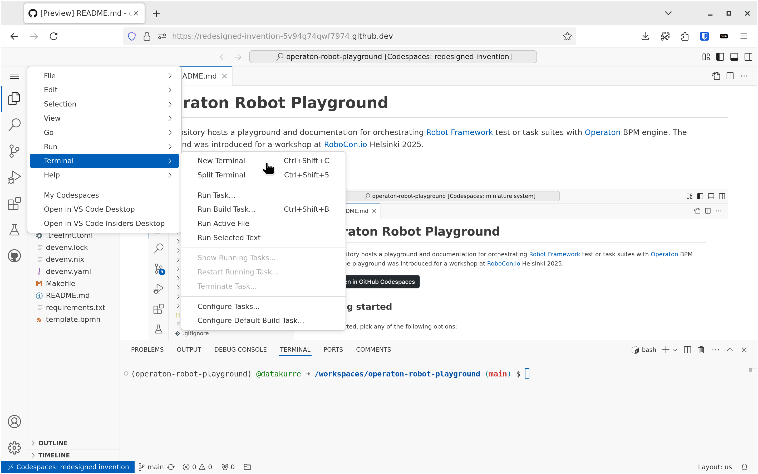Click the command center search field

pyautogui.click(x=393, y=57)
